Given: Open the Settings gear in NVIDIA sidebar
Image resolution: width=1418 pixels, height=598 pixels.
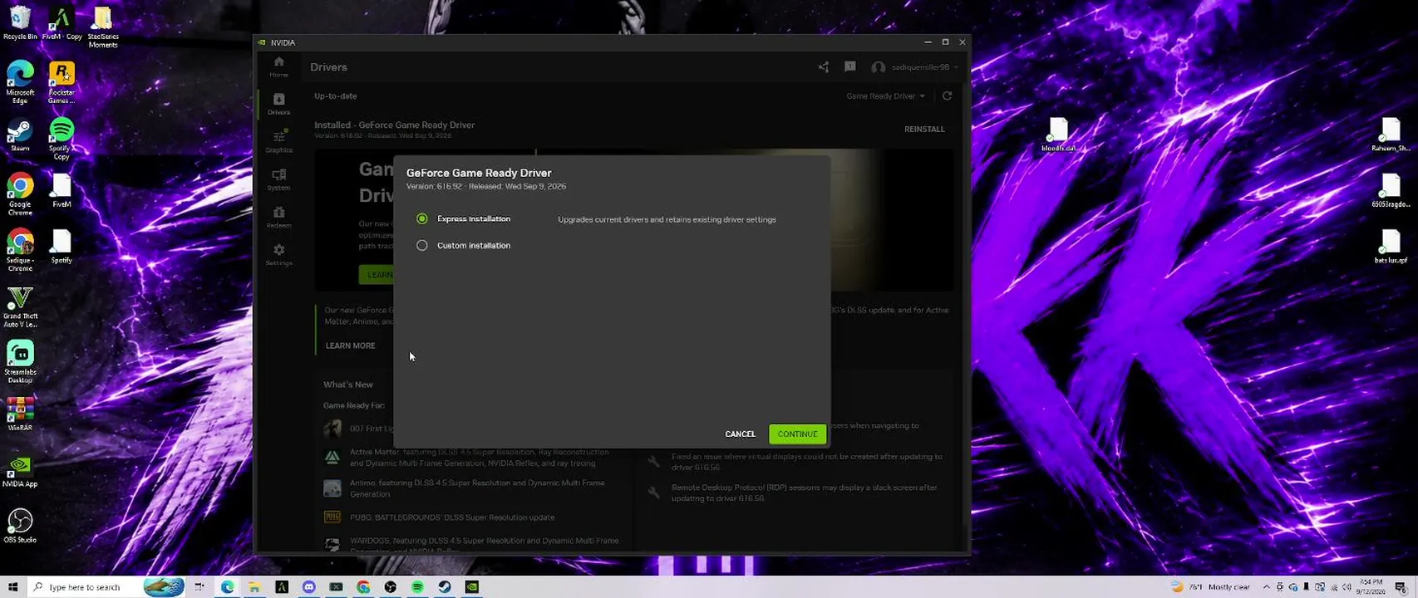Looking at the screenshot, I should [278, 255].
